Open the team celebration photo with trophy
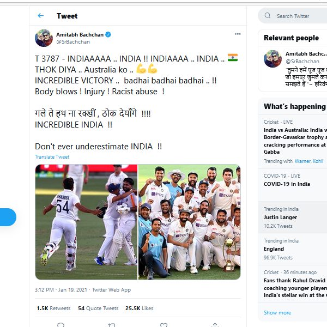 (x=189, y=222)
